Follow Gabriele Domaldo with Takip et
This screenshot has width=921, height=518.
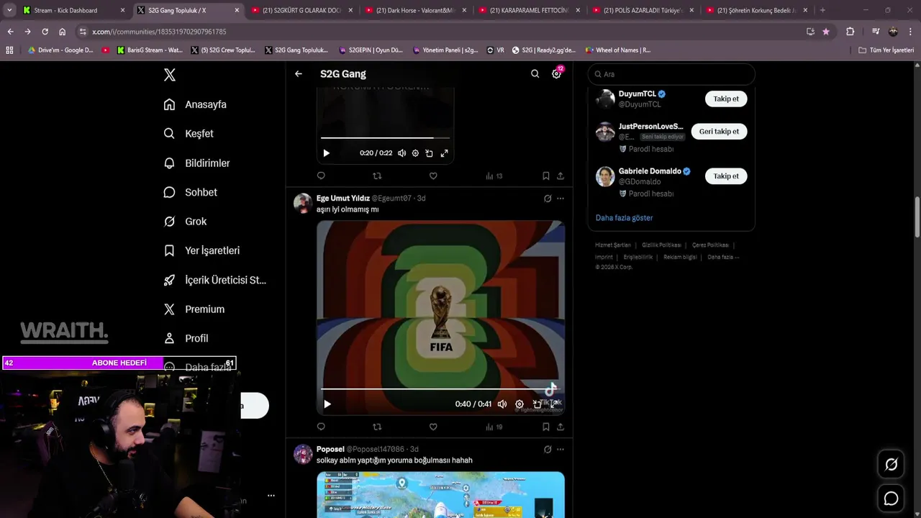tap(726, 176)
